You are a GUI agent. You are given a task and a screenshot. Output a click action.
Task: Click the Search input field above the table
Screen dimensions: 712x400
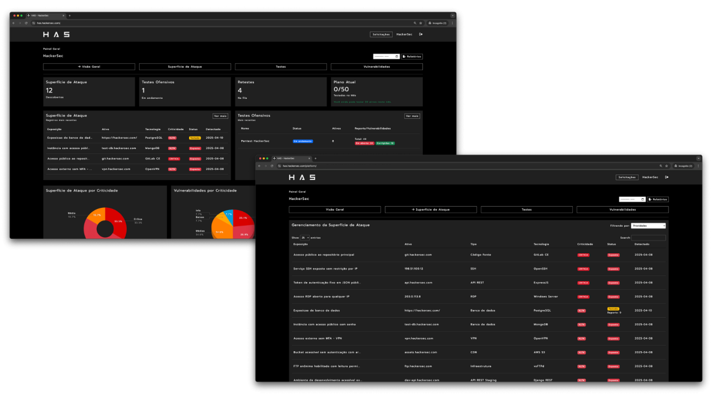point(648,237)
